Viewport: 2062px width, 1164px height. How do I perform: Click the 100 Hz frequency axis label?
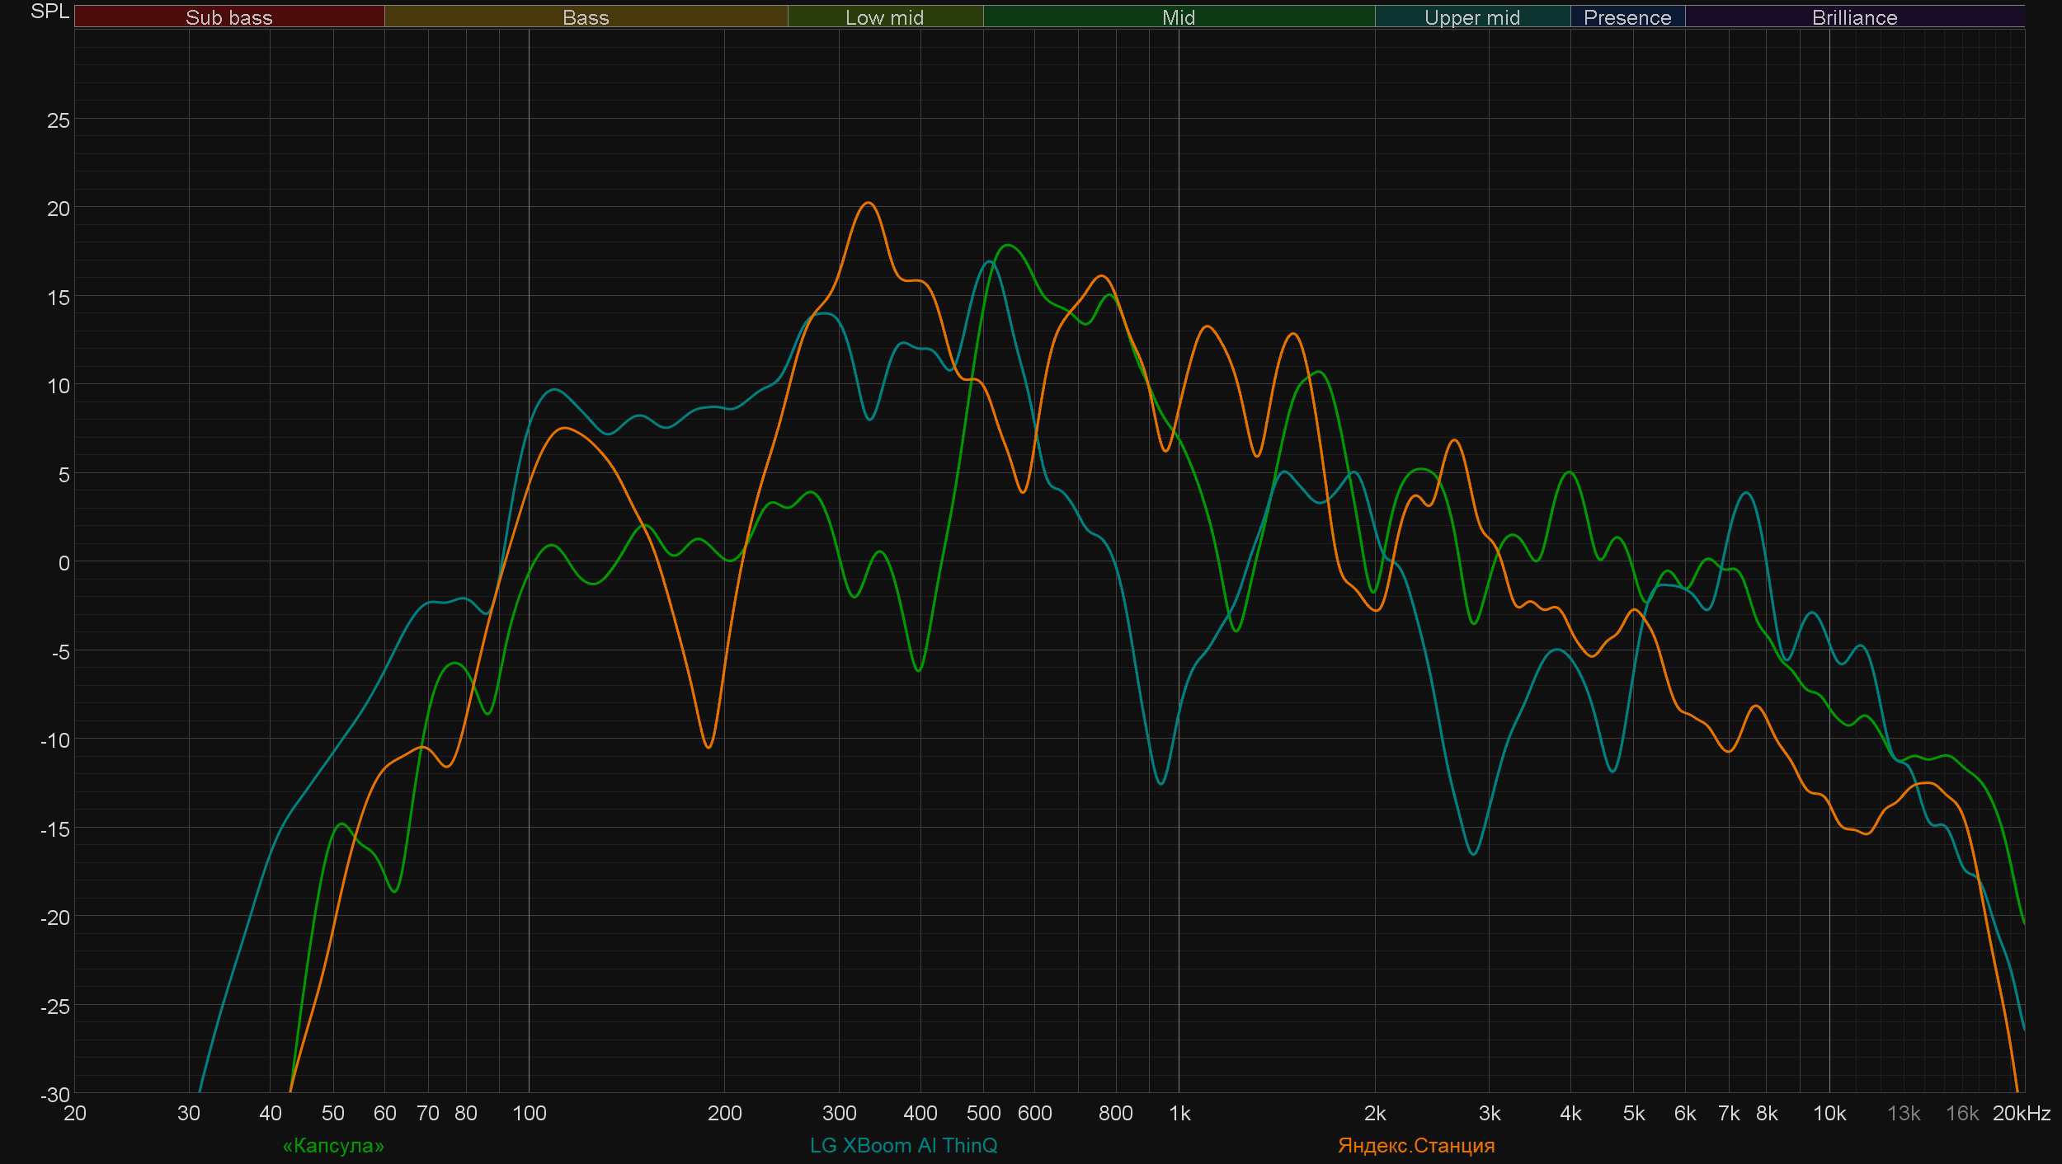tap(529, 1114)
